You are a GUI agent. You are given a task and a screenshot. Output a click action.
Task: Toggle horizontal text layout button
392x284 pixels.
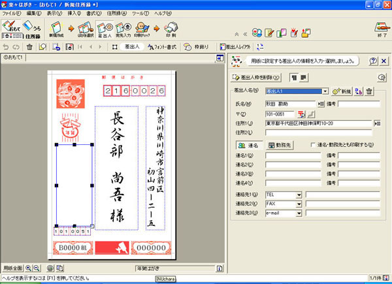pos(304,77)
